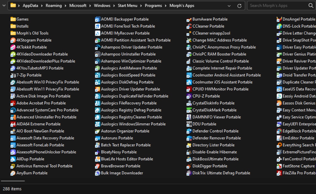Select 'CPUID HWMonitor Pro Portable' name

(220, 89)
